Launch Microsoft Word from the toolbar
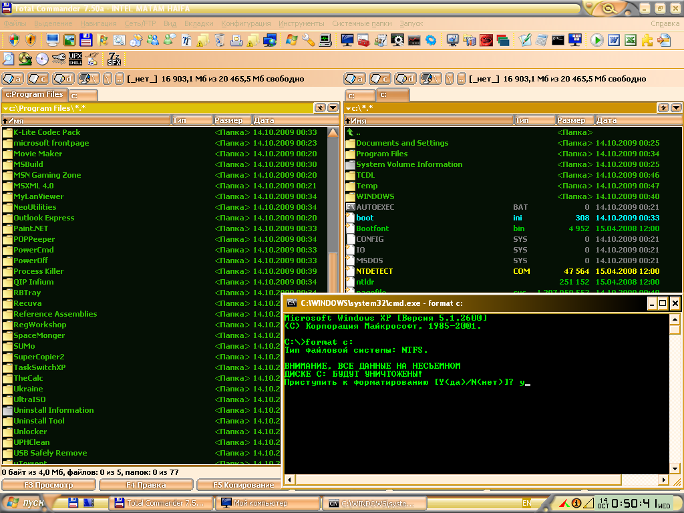This screenshot has width=684, height=513. 613,40
